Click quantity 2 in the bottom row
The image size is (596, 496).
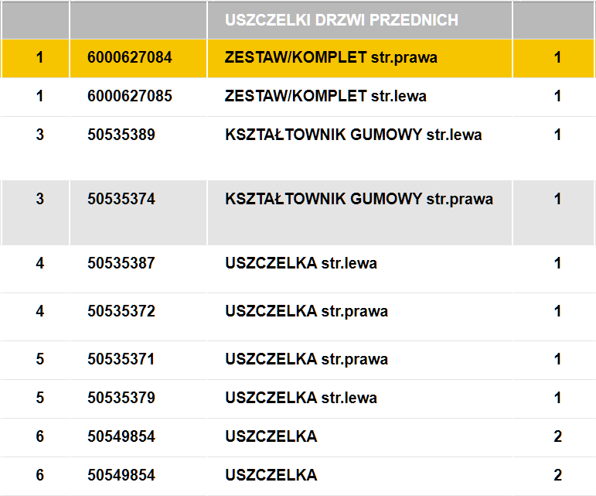(x=557, y=476)
